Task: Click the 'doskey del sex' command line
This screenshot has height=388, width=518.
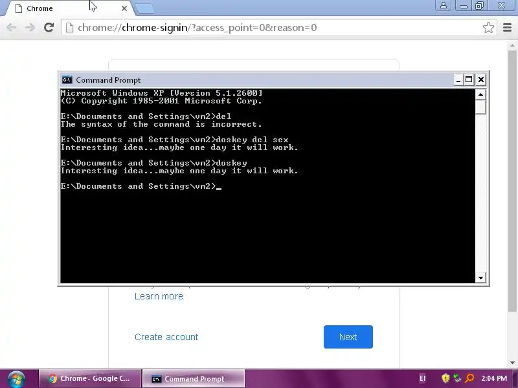Action: (x=174, y=140)
